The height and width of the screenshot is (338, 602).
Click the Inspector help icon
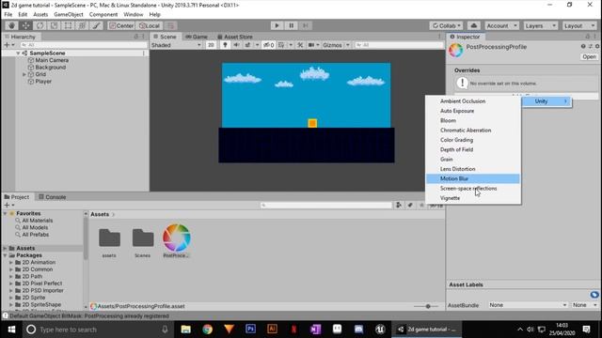(583, 46)
